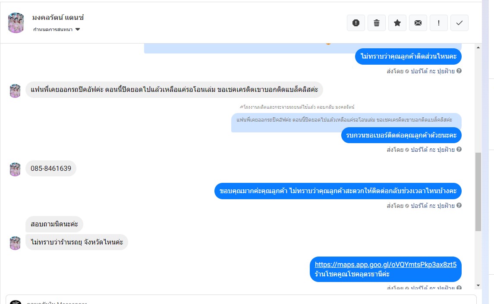Open help icon beside first sender label
The height and width of the screenshot is (304, 494).
(459, 71)
